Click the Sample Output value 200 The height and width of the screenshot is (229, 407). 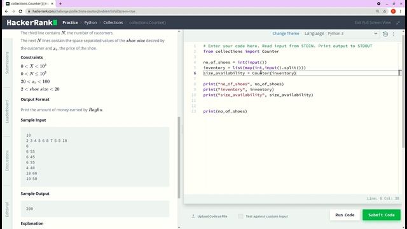pos(30,209)
